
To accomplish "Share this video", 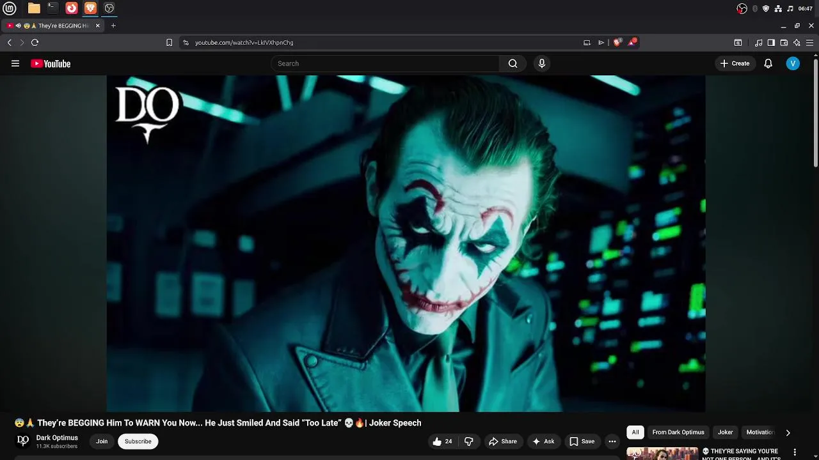I will [503, 441].
